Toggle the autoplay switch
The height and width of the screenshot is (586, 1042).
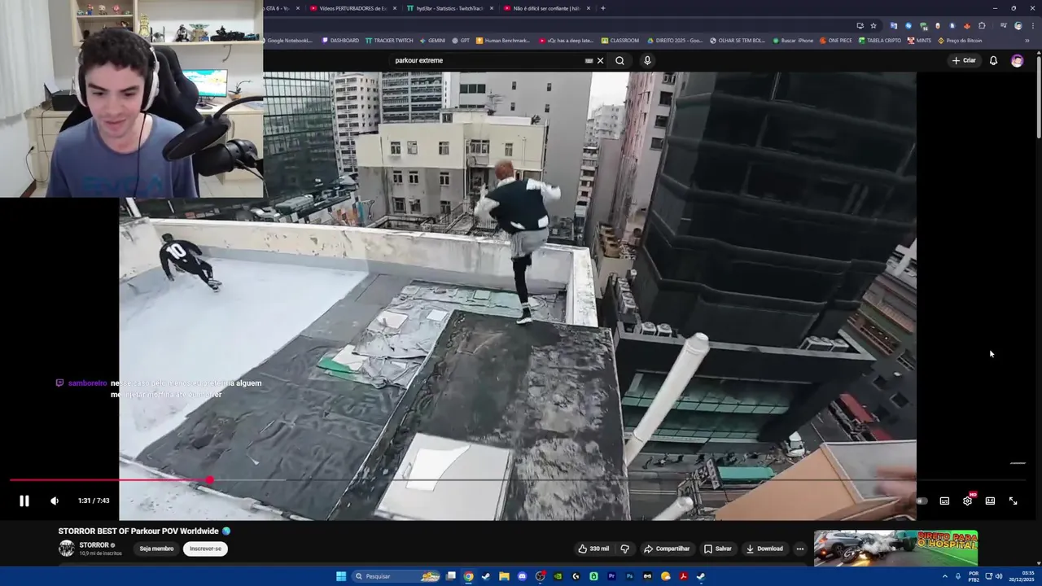pyautogui.click(x=921, y=501)
